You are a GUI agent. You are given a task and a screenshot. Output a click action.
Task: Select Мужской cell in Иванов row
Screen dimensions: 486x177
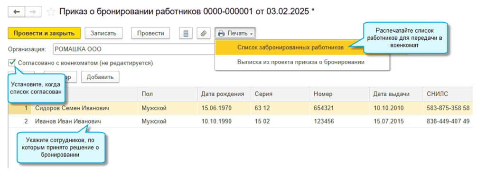(x=168, y=121)
